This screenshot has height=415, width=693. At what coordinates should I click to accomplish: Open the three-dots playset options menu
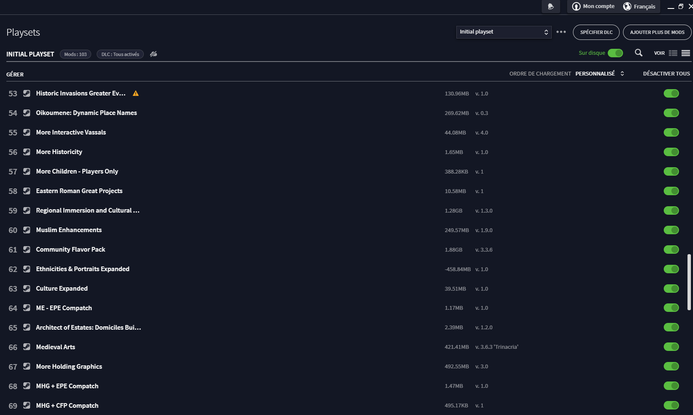click(561, 32)
